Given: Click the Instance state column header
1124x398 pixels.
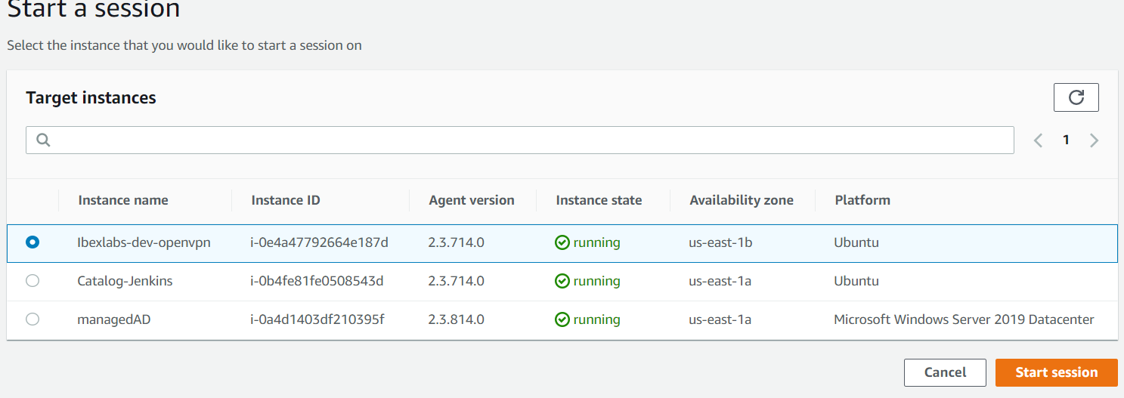Looking at the screenshot, I should point(599,200).
